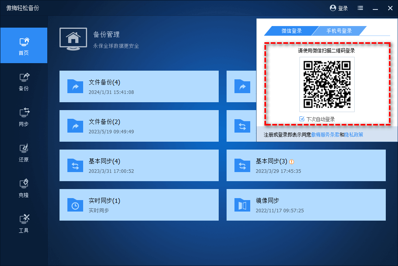The width and height of the screenshot is (398, 266).
Task: Switch to the 微信登录 tab
Action: [x=291, y=31]
